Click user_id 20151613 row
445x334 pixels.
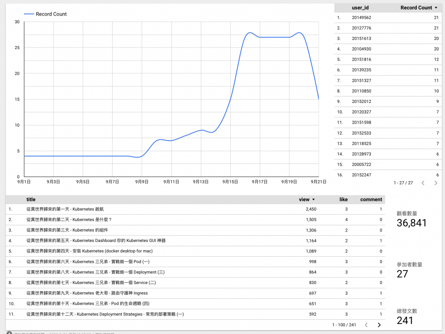(x=388, y=39)
